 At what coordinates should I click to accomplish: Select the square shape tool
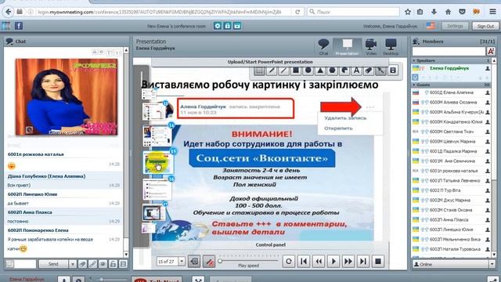click(296, 70)
